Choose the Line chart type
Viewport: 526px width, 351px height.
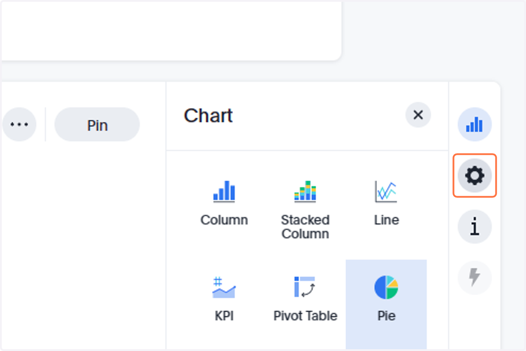(386, 203)
